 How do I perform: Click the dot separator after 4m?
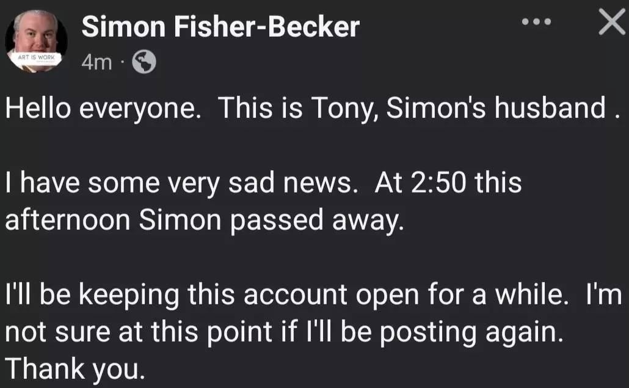click(x=122, y=61)
